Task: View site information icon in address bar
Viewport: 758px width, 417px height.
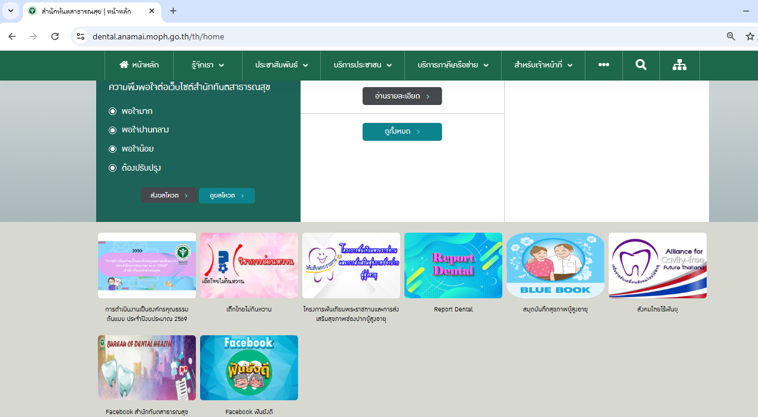Action: [81, 36]
